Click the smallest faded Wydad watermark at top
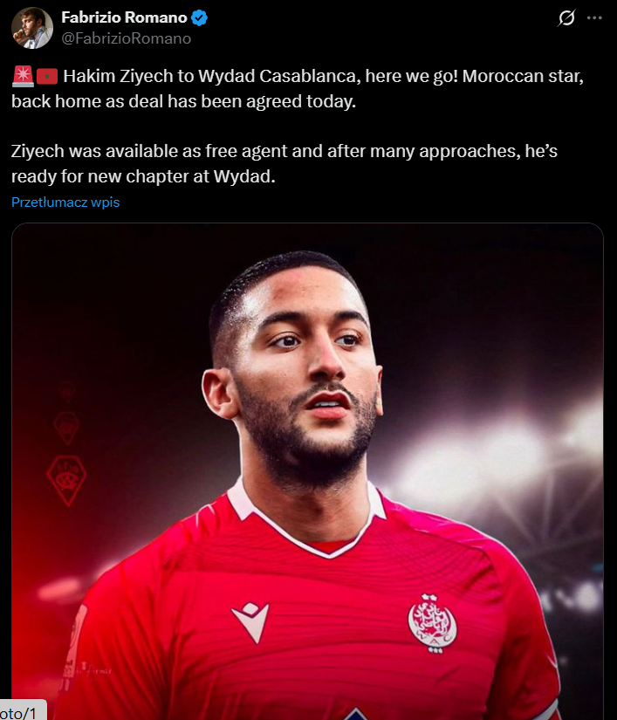The width and height of the screenshot is (617, 720). click(67, 392)
